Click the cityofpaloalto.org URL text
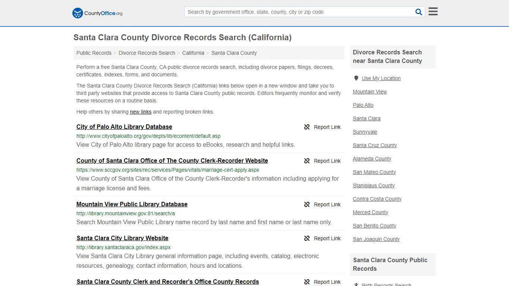This screenshot has height=286, width=509. click(x=148, y=136)
